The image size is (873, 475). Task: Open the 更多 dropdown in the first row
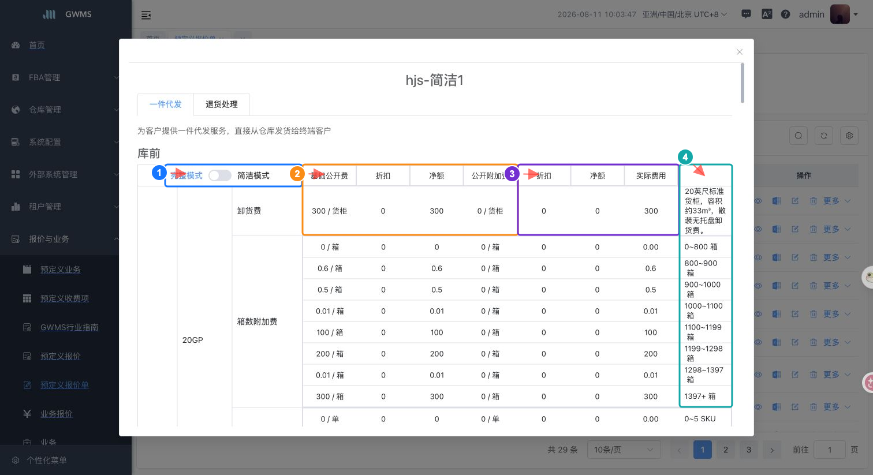tap(837, 201)
